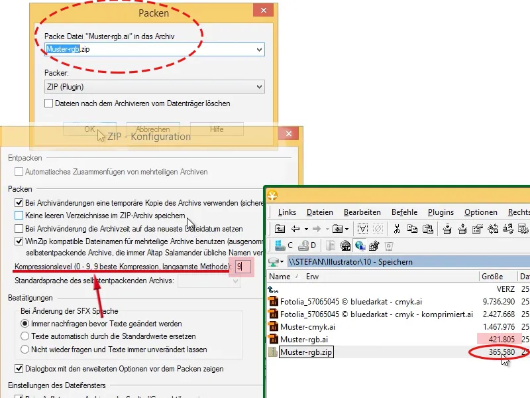
Task: Switch to drive C in drive bar
Action: point(284,245)
